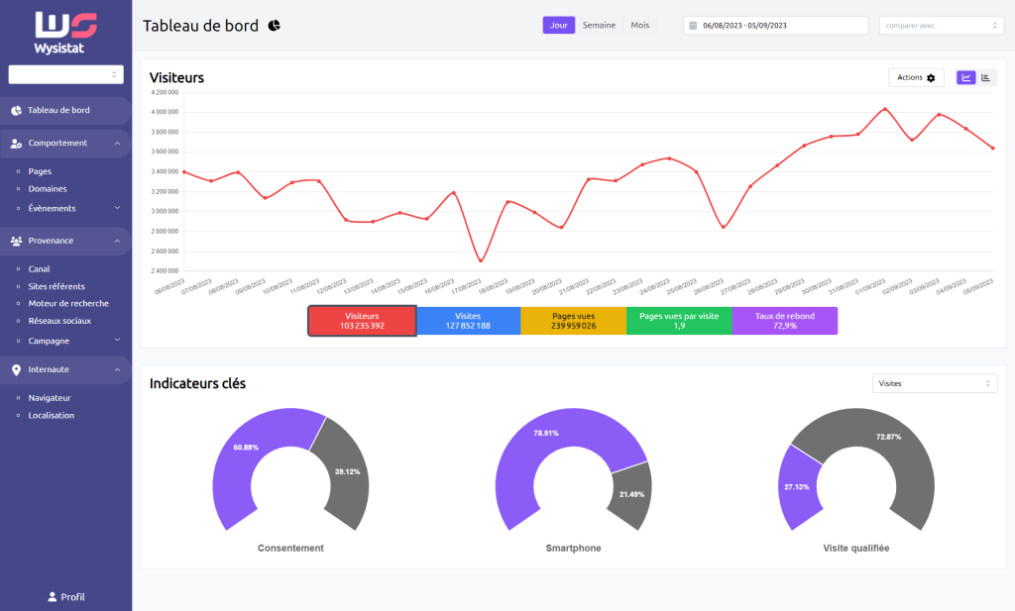Switch to bar chart view icon
Viewport: 1015px width, 611px height.
[986, 77]
